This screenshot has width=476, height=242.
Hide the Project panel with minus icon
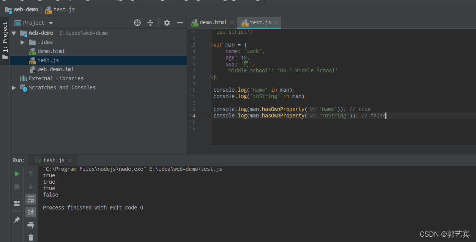[180, 23]
